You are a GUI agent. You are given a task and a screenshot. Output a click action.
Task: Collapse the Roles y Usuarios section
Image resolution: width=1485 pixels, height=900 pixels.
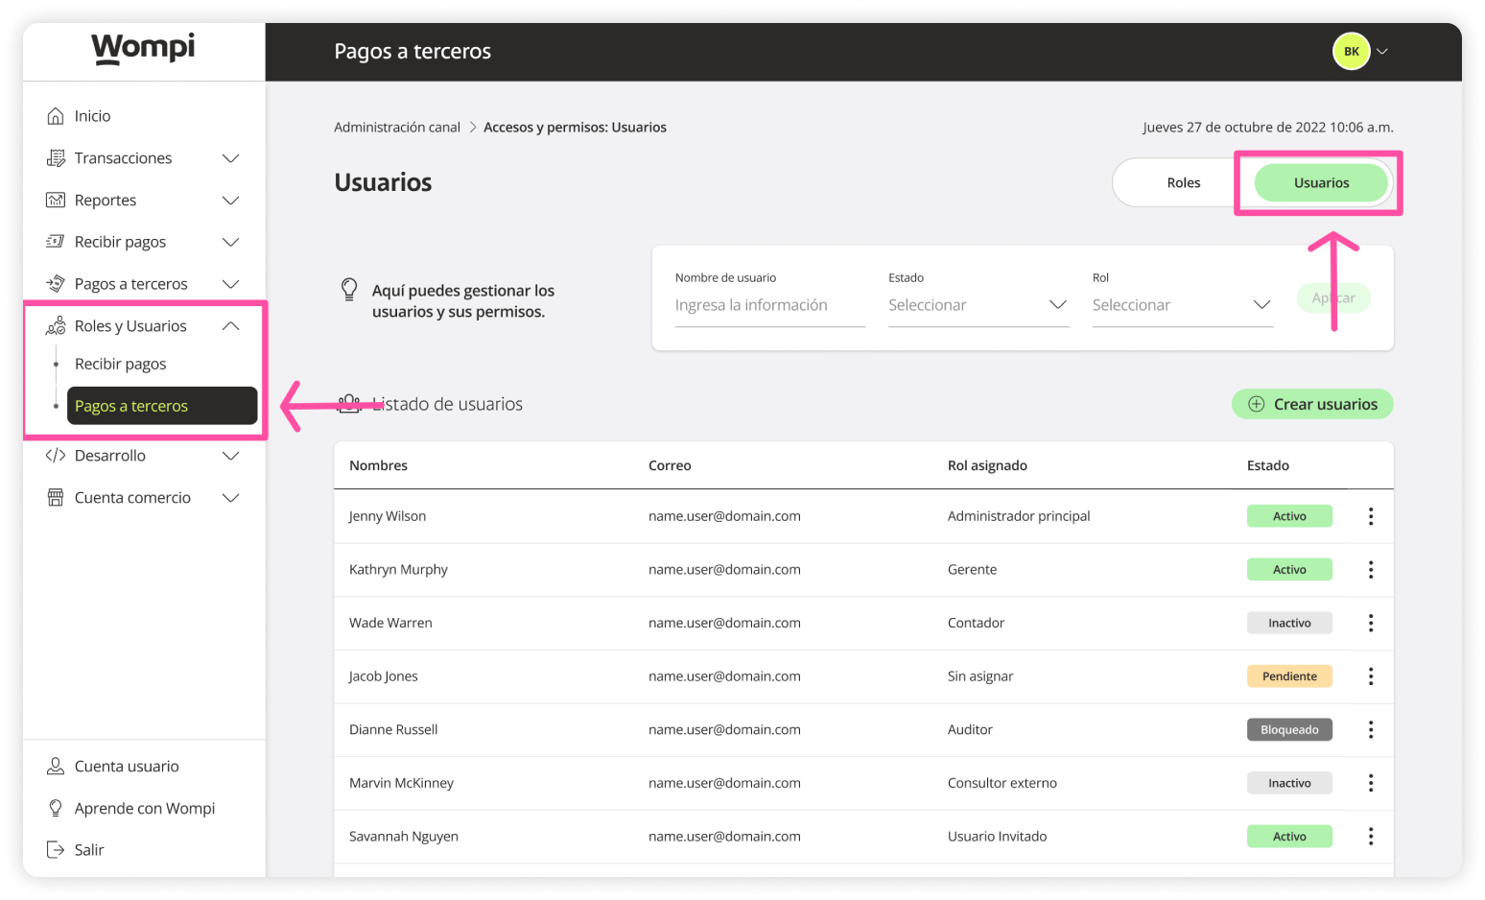click(x=230, y=325)
